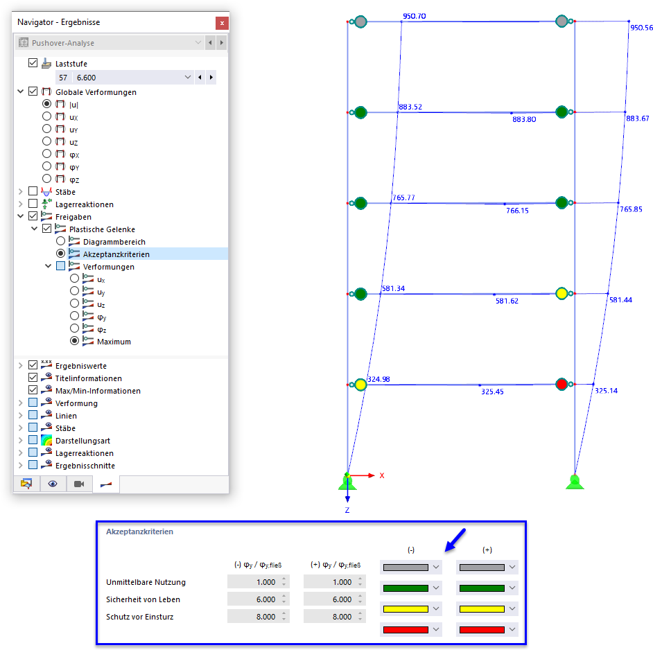This screenshot has height=650, width=653.
Task: Select the Maximum hinge deformation entry
Action: 114,342
